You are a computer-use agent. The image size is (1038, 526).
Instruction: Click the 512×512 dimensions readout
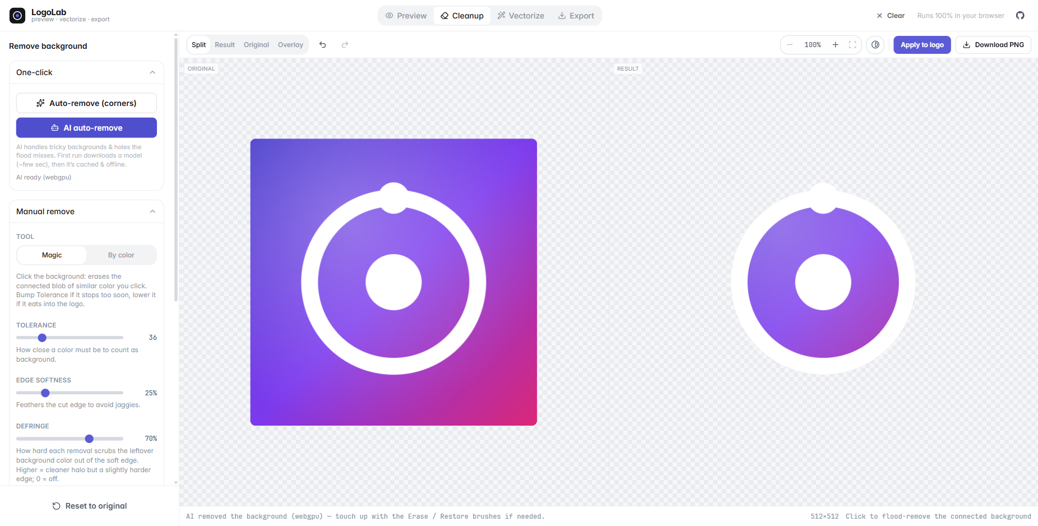pos(824,516)
